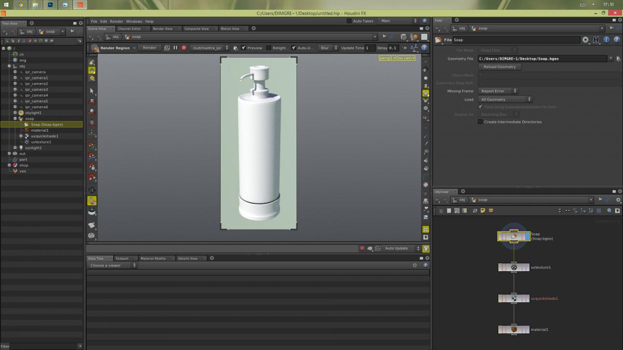This screenshot has width=623, height=350.
Task: Open the Edit menu
Action: 104,21
